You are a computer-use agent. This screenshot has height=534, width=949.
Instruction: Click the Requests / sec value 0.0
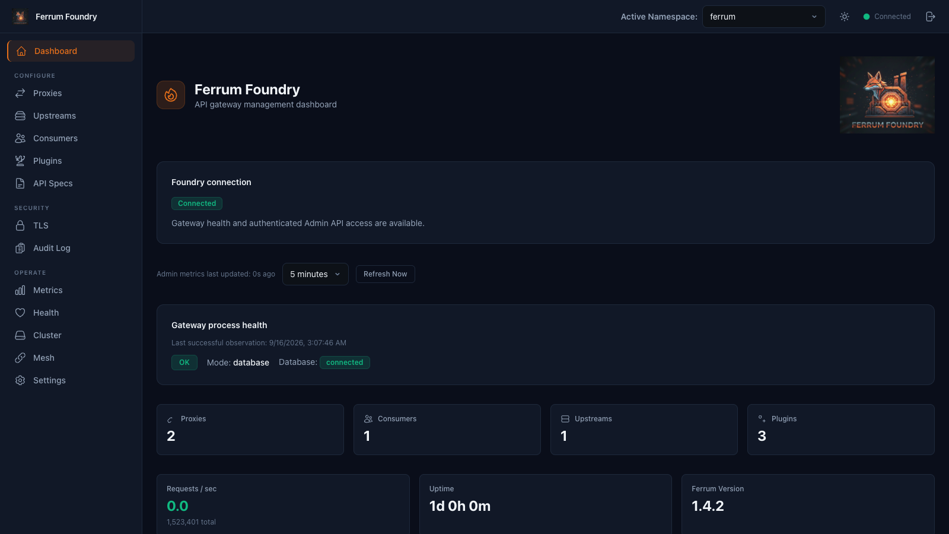177,506
